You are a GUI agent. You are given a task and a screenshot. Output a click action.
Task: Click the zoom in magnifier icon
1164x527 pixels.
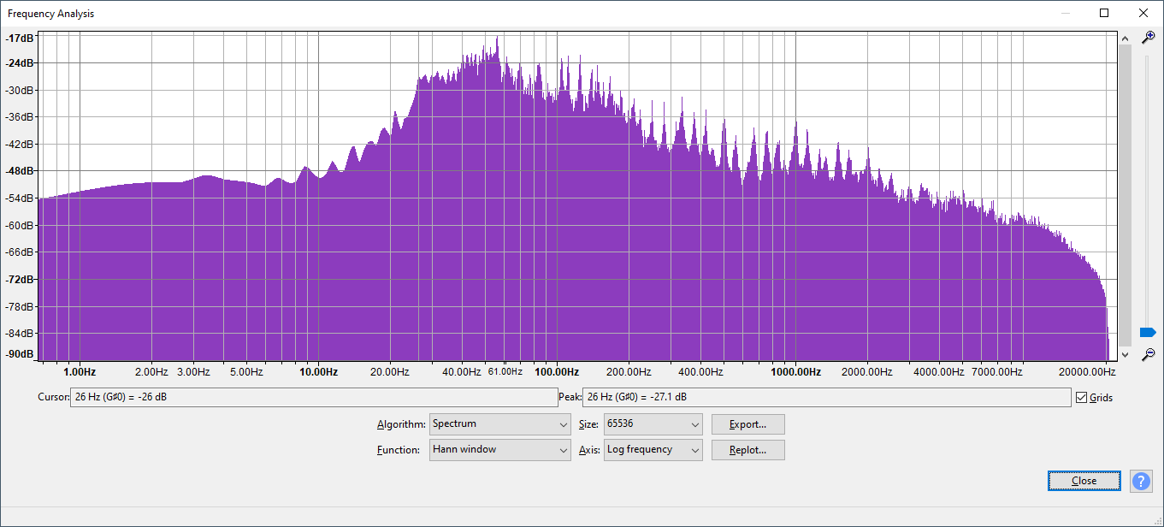[1149, 37]
